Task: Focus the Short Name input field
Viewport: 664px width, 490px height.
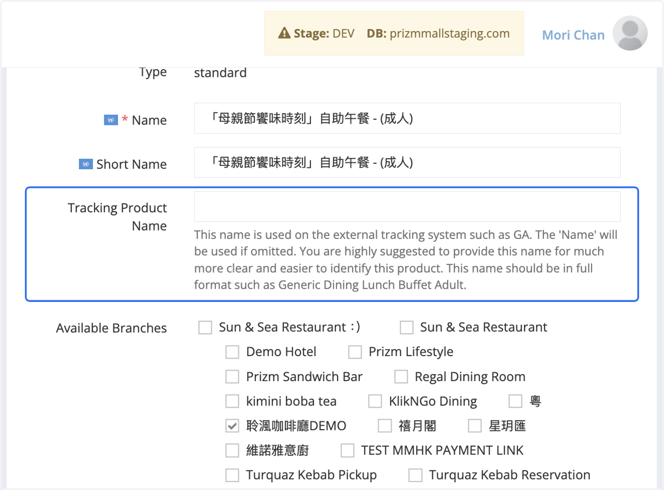Action: coord(407,162)
